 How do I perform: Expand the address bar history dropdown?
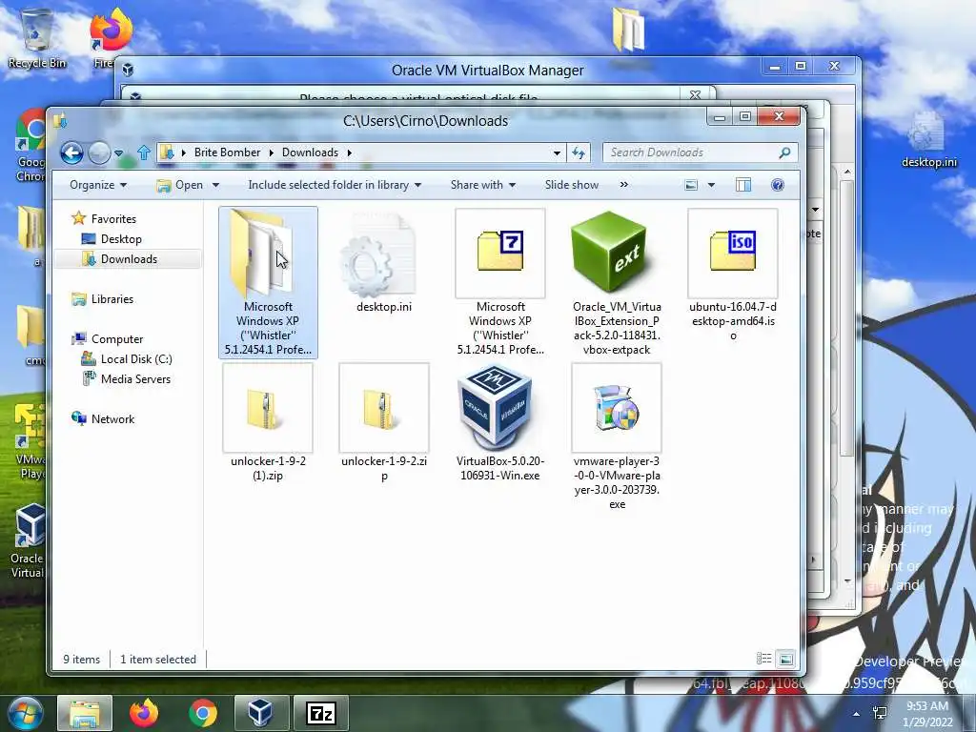[557, 152]
